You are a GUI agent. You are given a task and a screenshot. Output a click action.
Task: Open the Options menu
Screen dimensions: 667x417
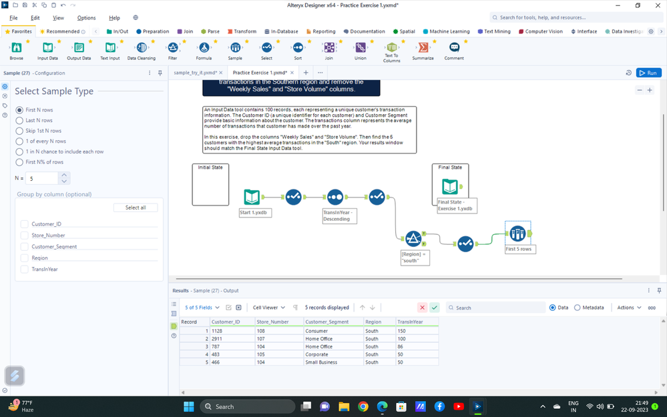[86, 18]
